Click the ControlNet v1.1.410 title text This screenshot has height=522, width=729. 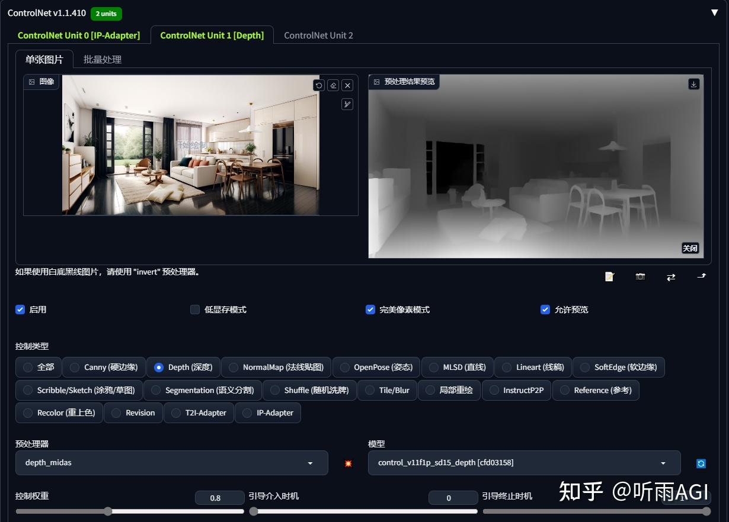(x=46, y=13)
